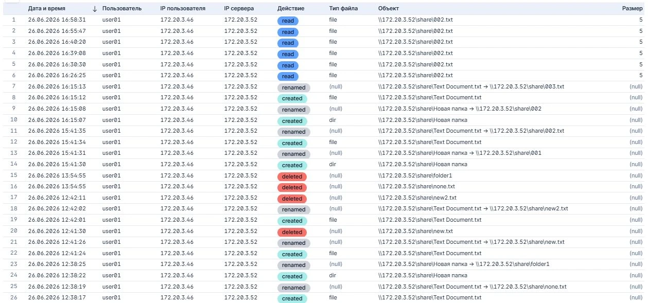Image resolution: width=648 pixels, height=303 pixels.
Task: Click the size value 5 in row 3
Action: [641, 42]
